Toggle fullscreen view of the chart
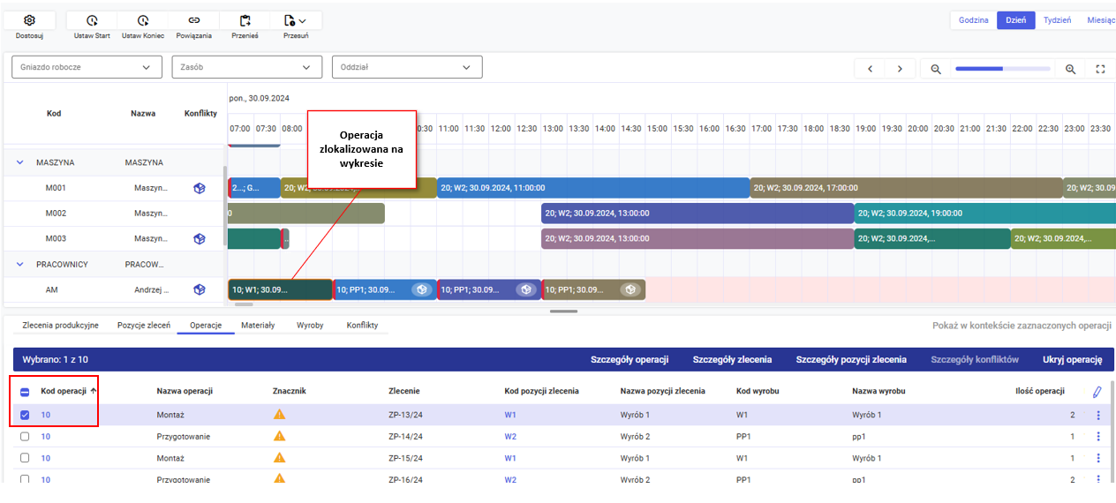Image resolution: width=1116 pixels, height=503 pixels. tap(1100, 69)
